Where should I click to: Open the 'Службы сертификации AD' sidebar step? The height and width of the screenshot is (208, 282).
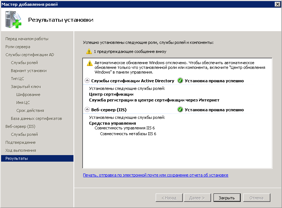click(30, 55)
